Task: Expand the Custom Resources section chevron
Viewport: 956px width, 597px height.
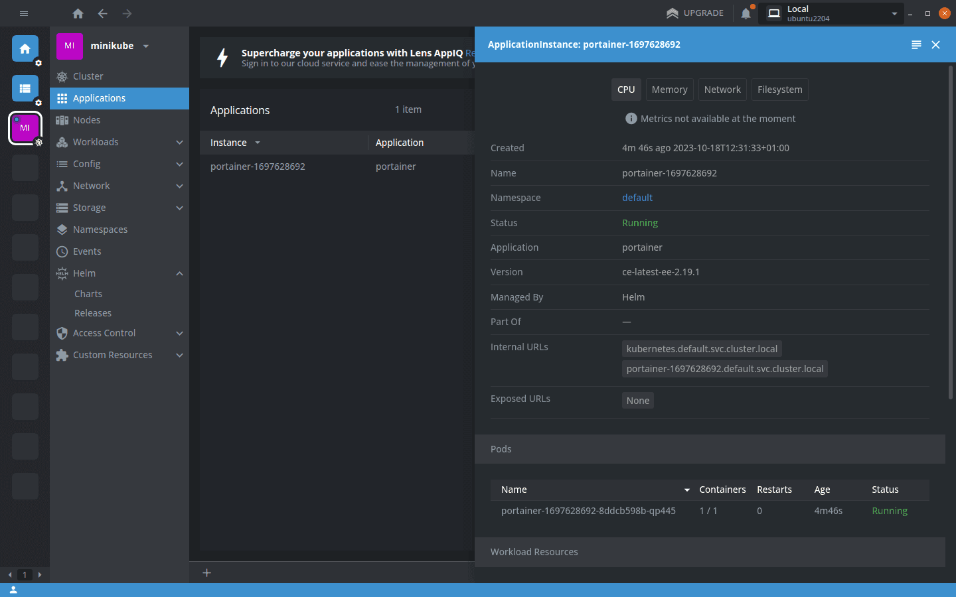Action: point(179,355)
